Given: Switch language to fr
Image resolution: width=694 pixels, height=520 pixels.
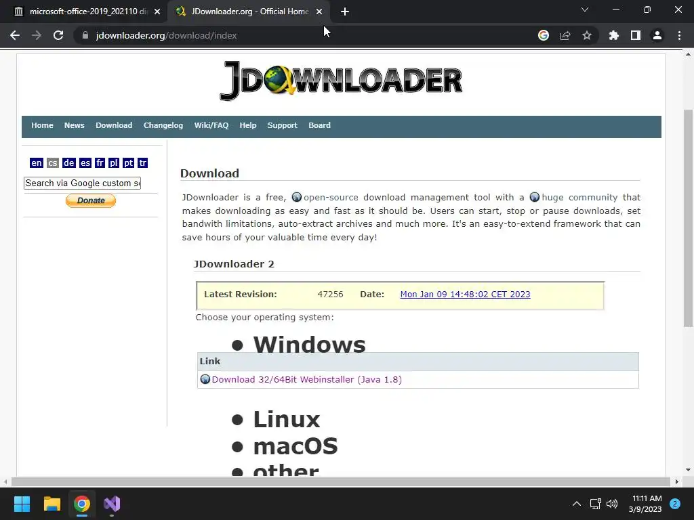Looking at the screenshot, I should 100,162.
